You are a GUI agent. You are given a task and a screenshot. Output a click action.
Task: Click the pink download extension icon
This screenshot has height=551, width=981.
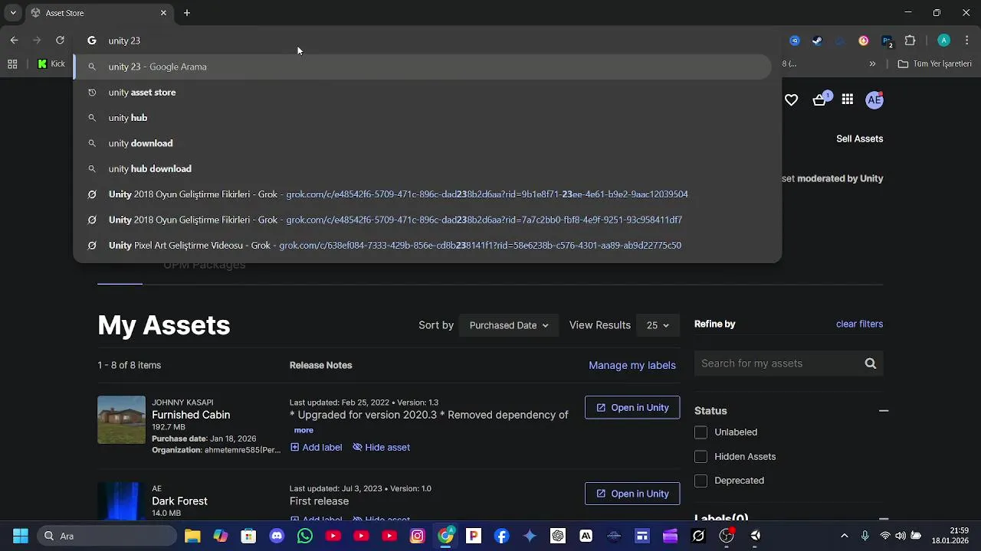864,41
